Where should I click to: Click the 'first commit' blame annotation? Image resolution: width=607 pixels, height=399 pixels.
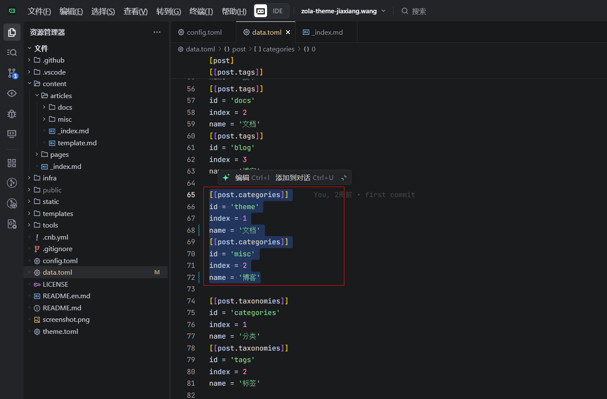click(x=390, y=195)
